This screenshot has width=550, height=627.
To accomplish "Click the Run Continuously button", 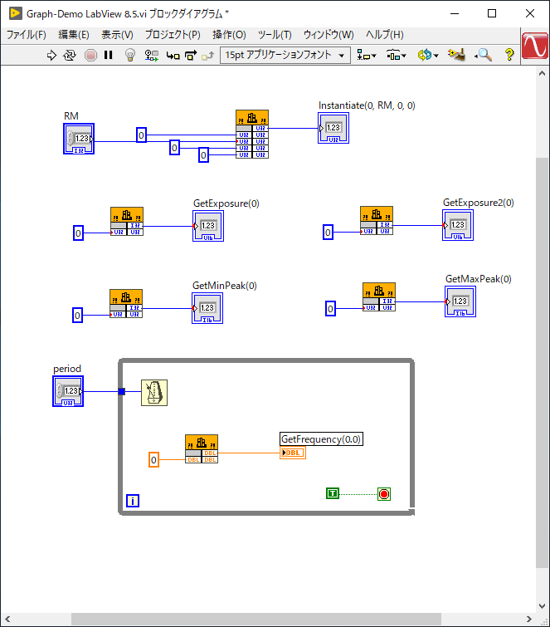I will point(70,55).
